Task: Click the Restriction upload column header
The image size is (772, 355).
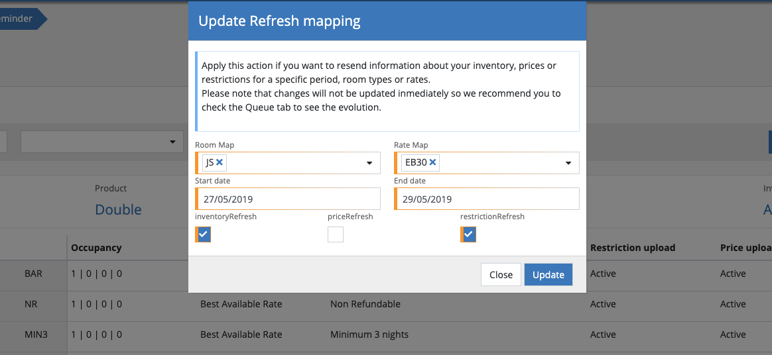Action: 632,248
